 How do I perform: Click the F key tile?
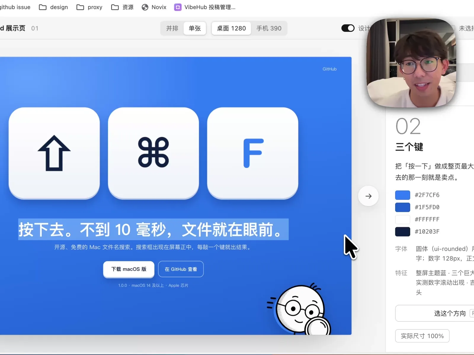[x=253, y=153]
